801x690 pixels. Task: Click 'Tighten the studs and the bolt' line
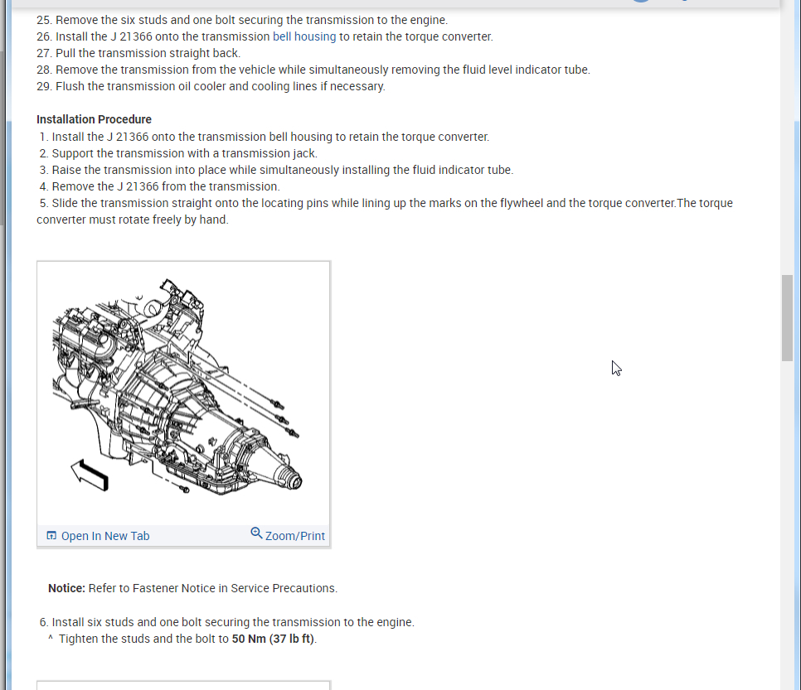coord(182,639)
